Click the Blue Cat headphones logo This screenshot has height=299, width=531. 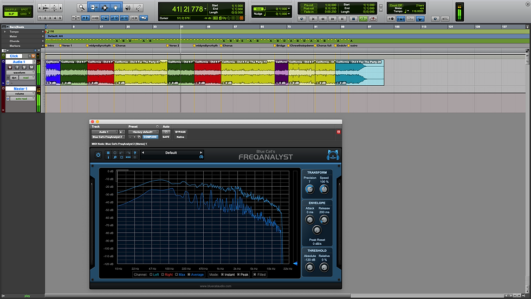(x=333, y=155)
